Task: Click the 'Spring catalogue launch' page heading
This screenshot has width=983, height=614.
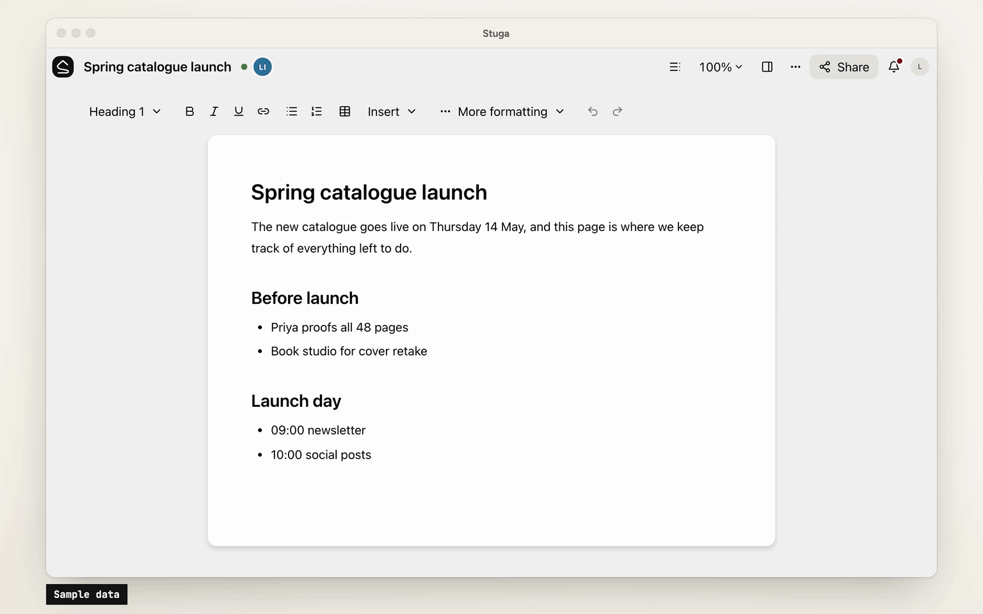Action: coord(369,193)
